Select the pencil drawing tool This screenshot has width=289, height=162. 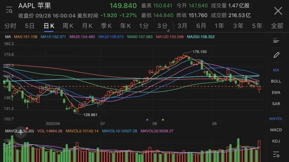[276, 55]
